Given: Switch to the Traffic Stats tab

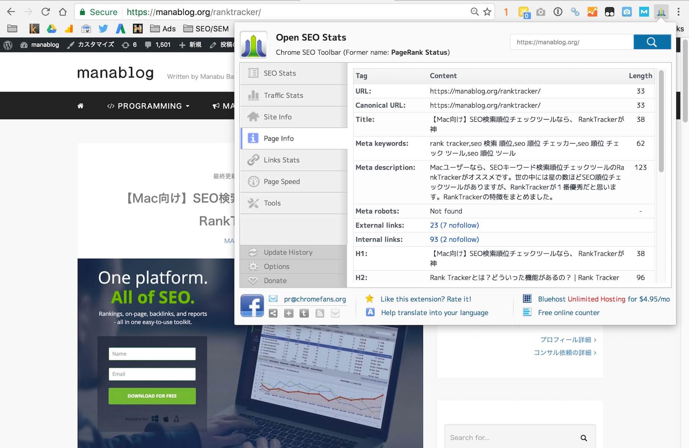Looking at the screenshot, I should (294, 95).
